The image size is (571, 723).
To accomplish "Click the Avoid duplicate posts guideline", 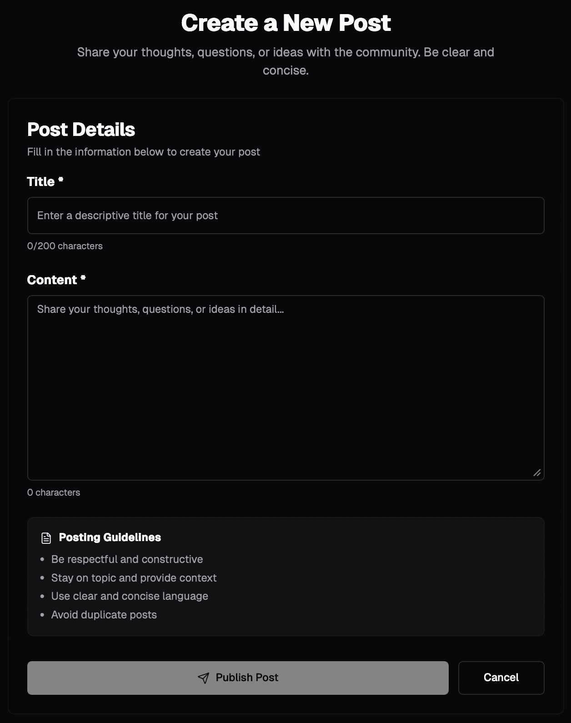I will click(x=104, y=614).
